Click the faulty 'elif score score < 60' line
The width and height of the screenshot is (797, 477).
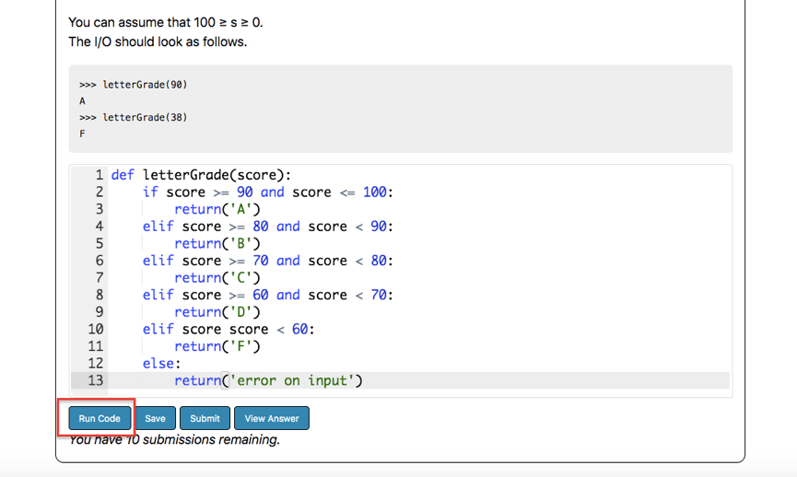click(228, 329)
